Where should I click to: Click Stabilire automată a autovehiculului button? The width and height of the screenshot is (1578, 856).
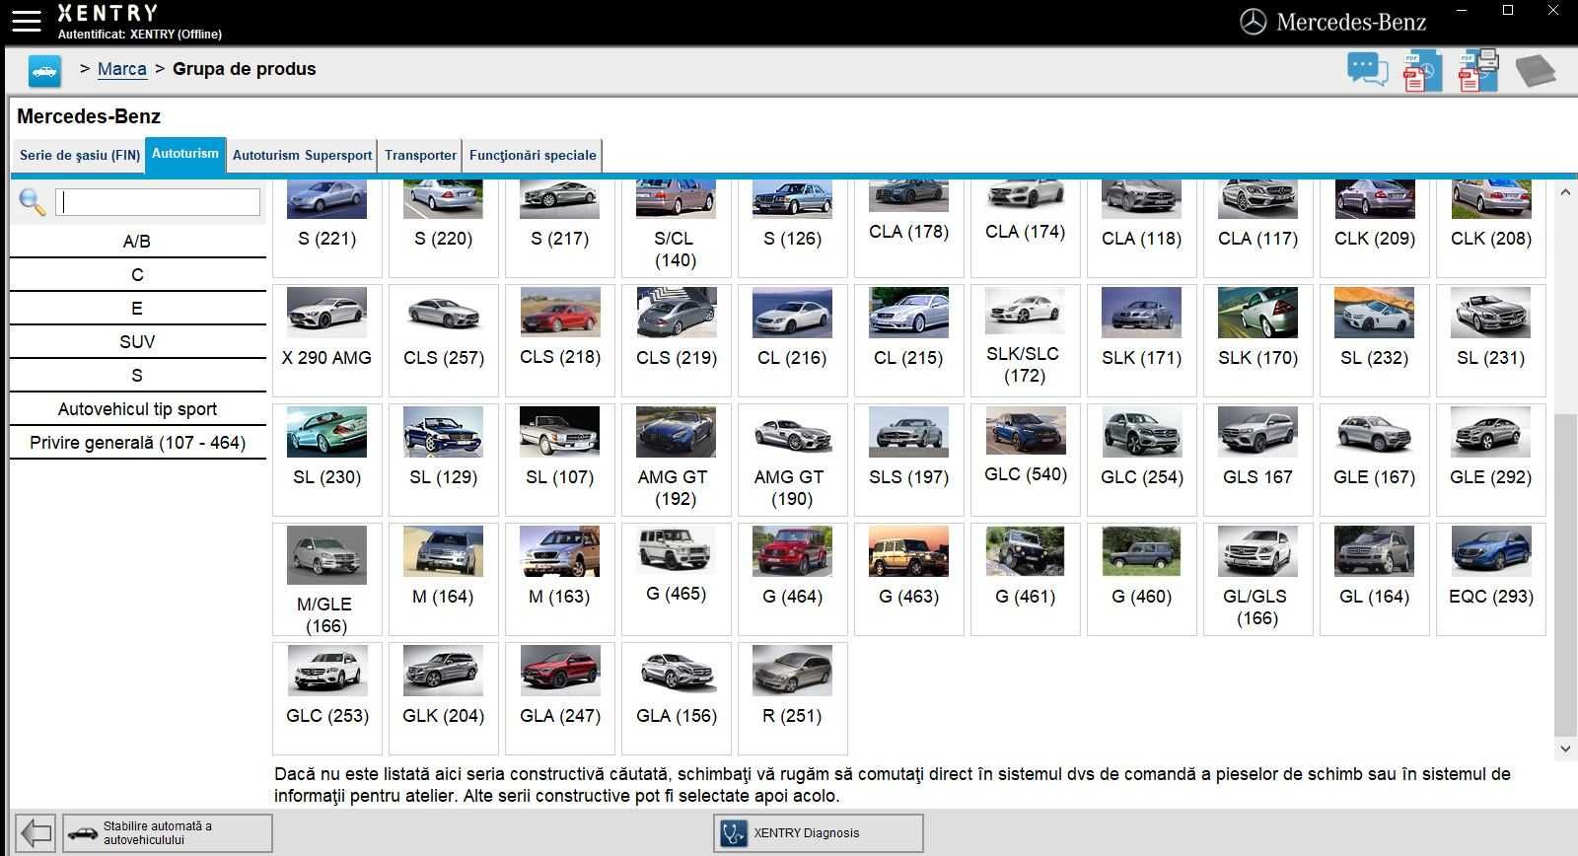168,833
